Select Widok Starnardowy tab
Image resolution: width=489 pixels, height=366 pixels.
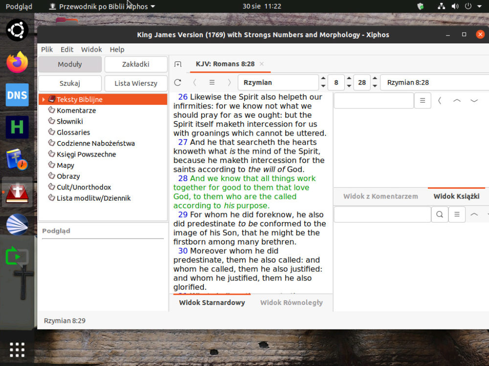pyautogui.click(x=212, y=303)
